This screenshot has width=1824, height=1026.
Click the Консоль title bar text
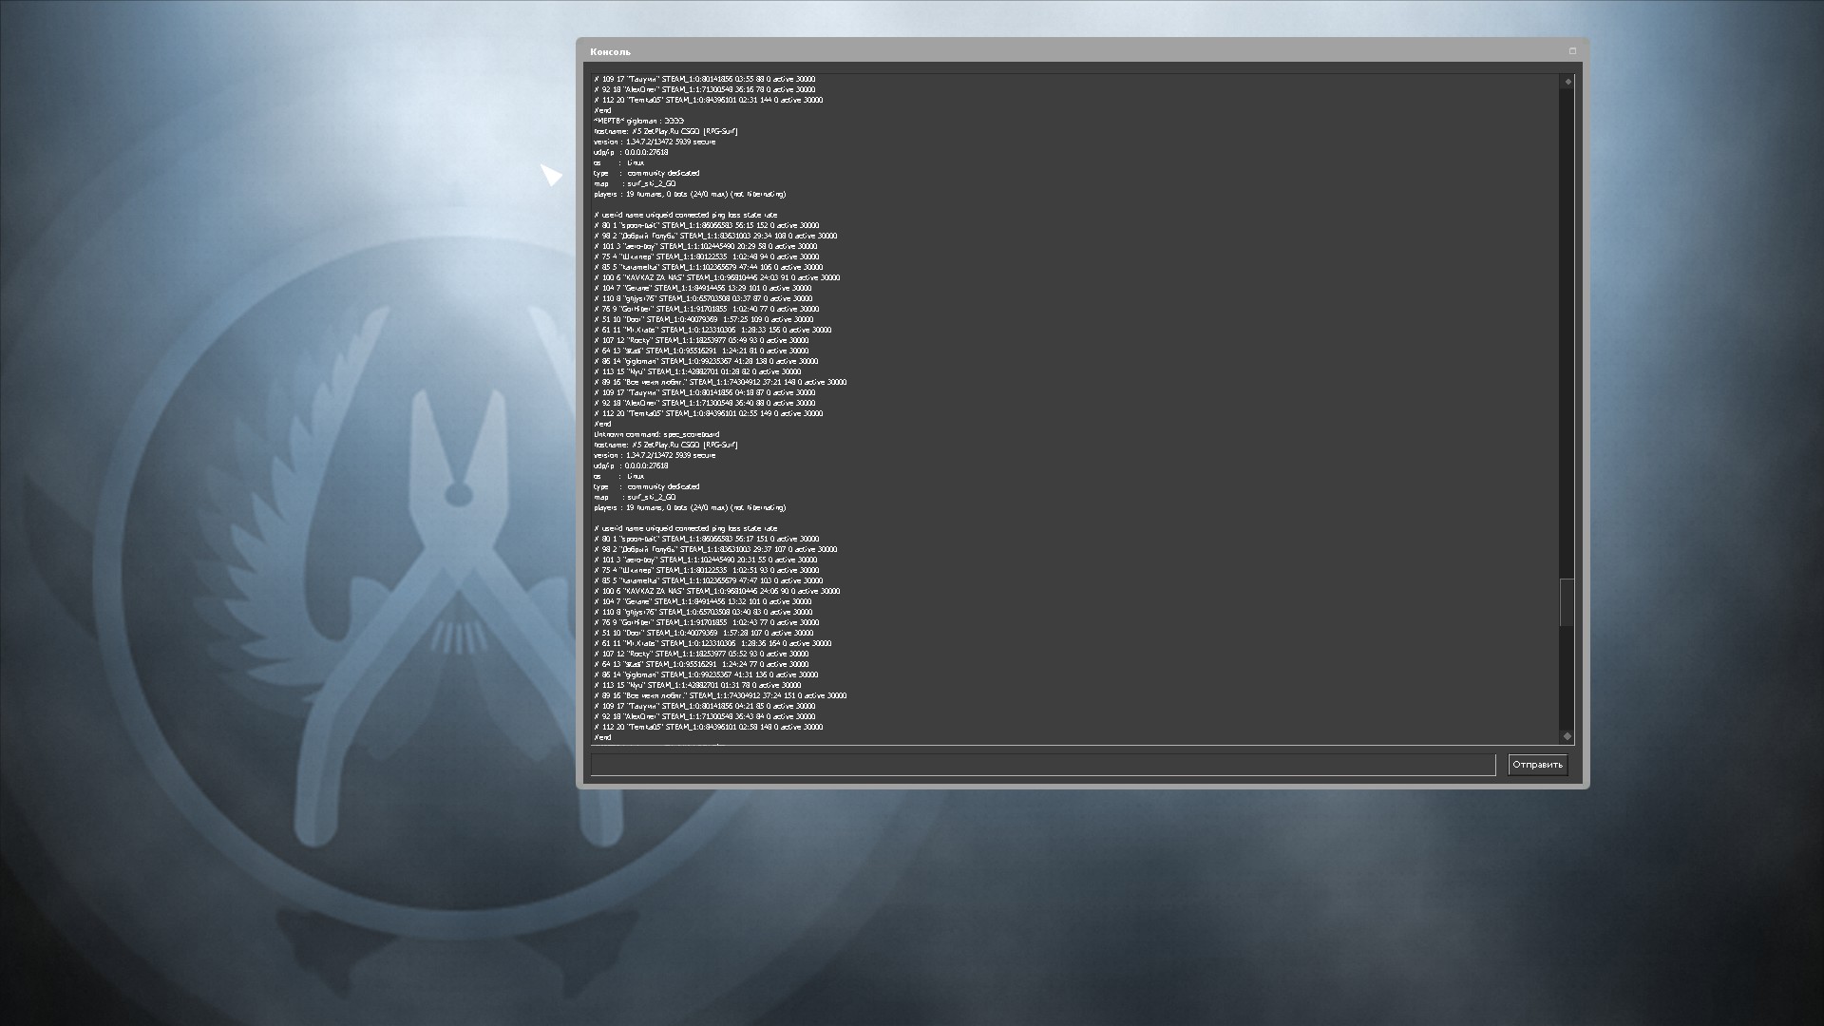(x=610, y=52)
